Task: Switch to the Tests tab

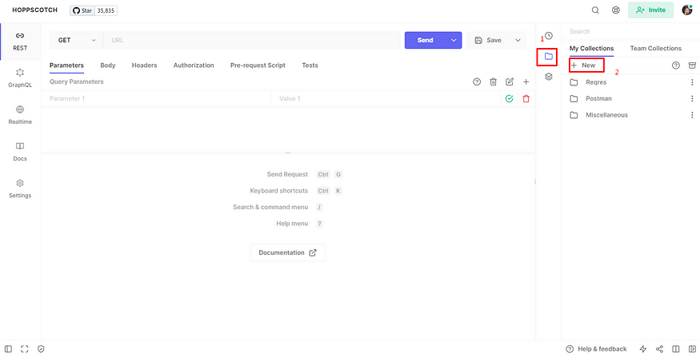Action: pos(310,65)
